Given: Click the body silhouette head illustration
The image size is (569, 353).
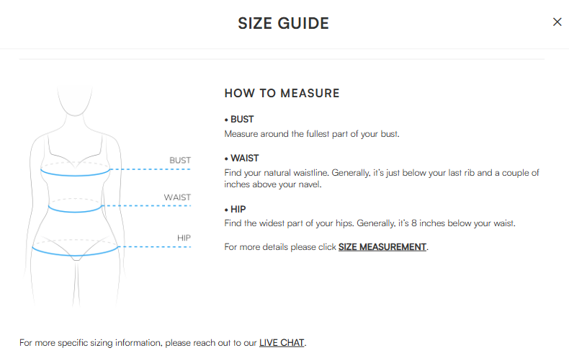Looking at the screenshot, I should click(75, 101).
